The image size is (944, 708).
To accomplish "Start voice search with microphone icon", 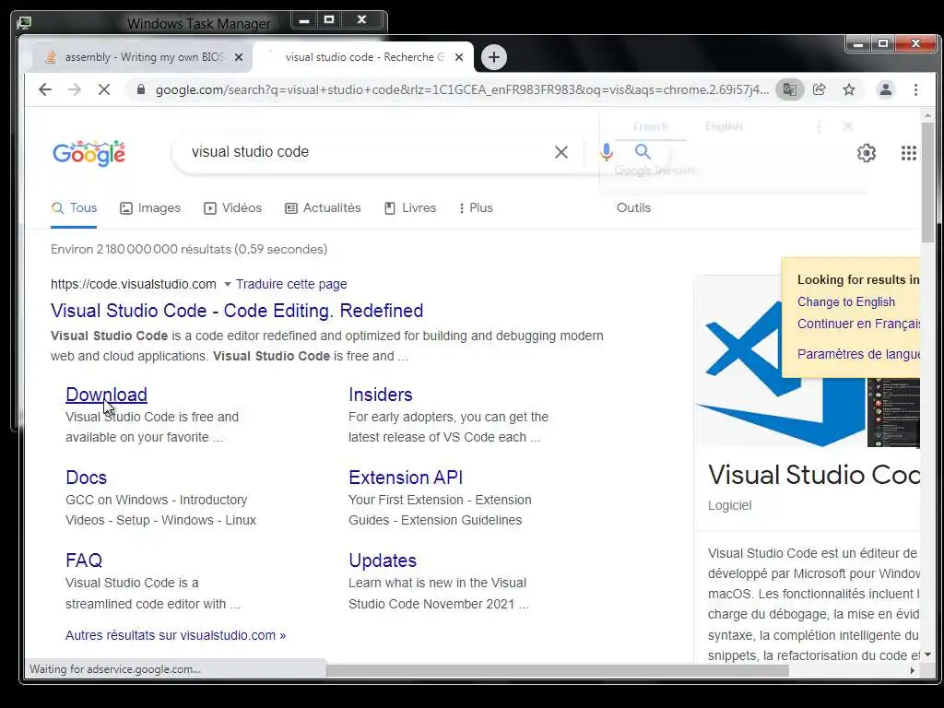I will pyautogui.click(x=607, y=152).
